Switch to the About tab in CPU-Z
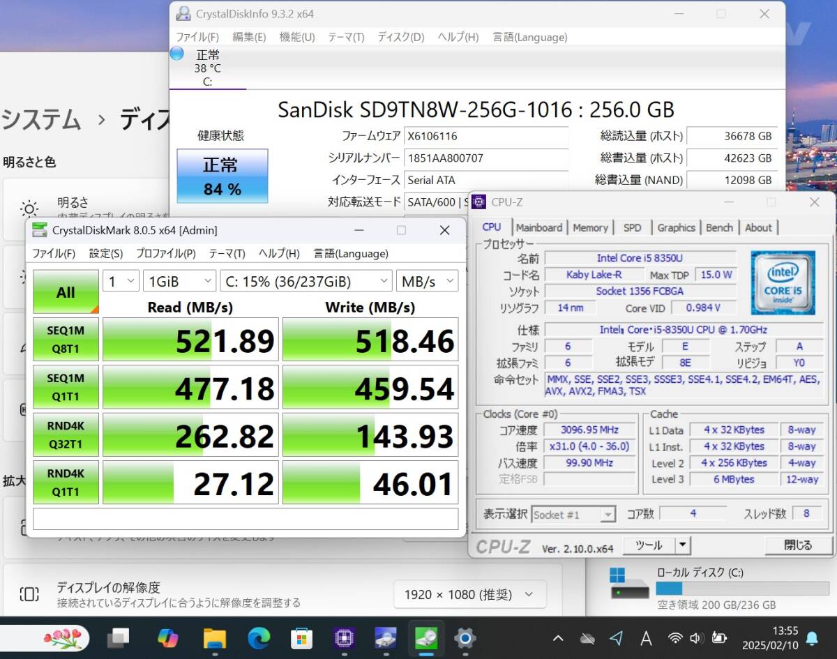 [x=758, y=227]
